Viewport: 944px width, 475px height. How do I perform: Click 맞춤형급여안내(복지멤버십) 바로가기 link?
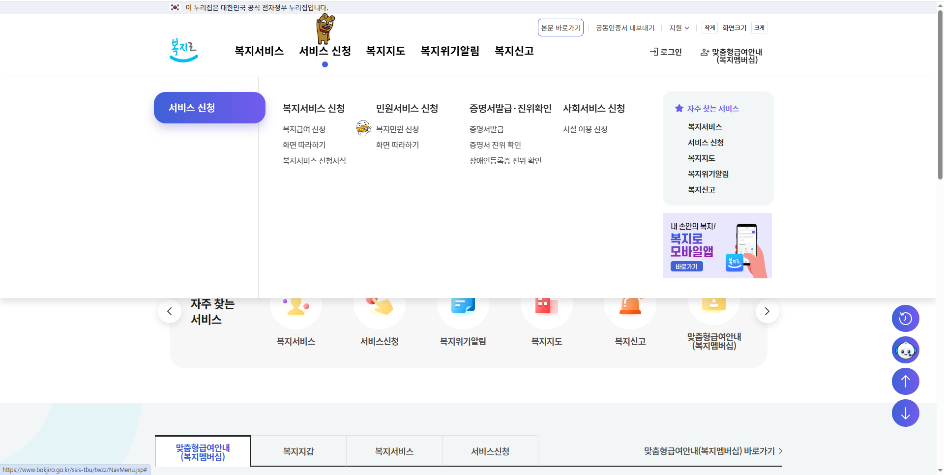pyautogui.click(x=713, y=451)
